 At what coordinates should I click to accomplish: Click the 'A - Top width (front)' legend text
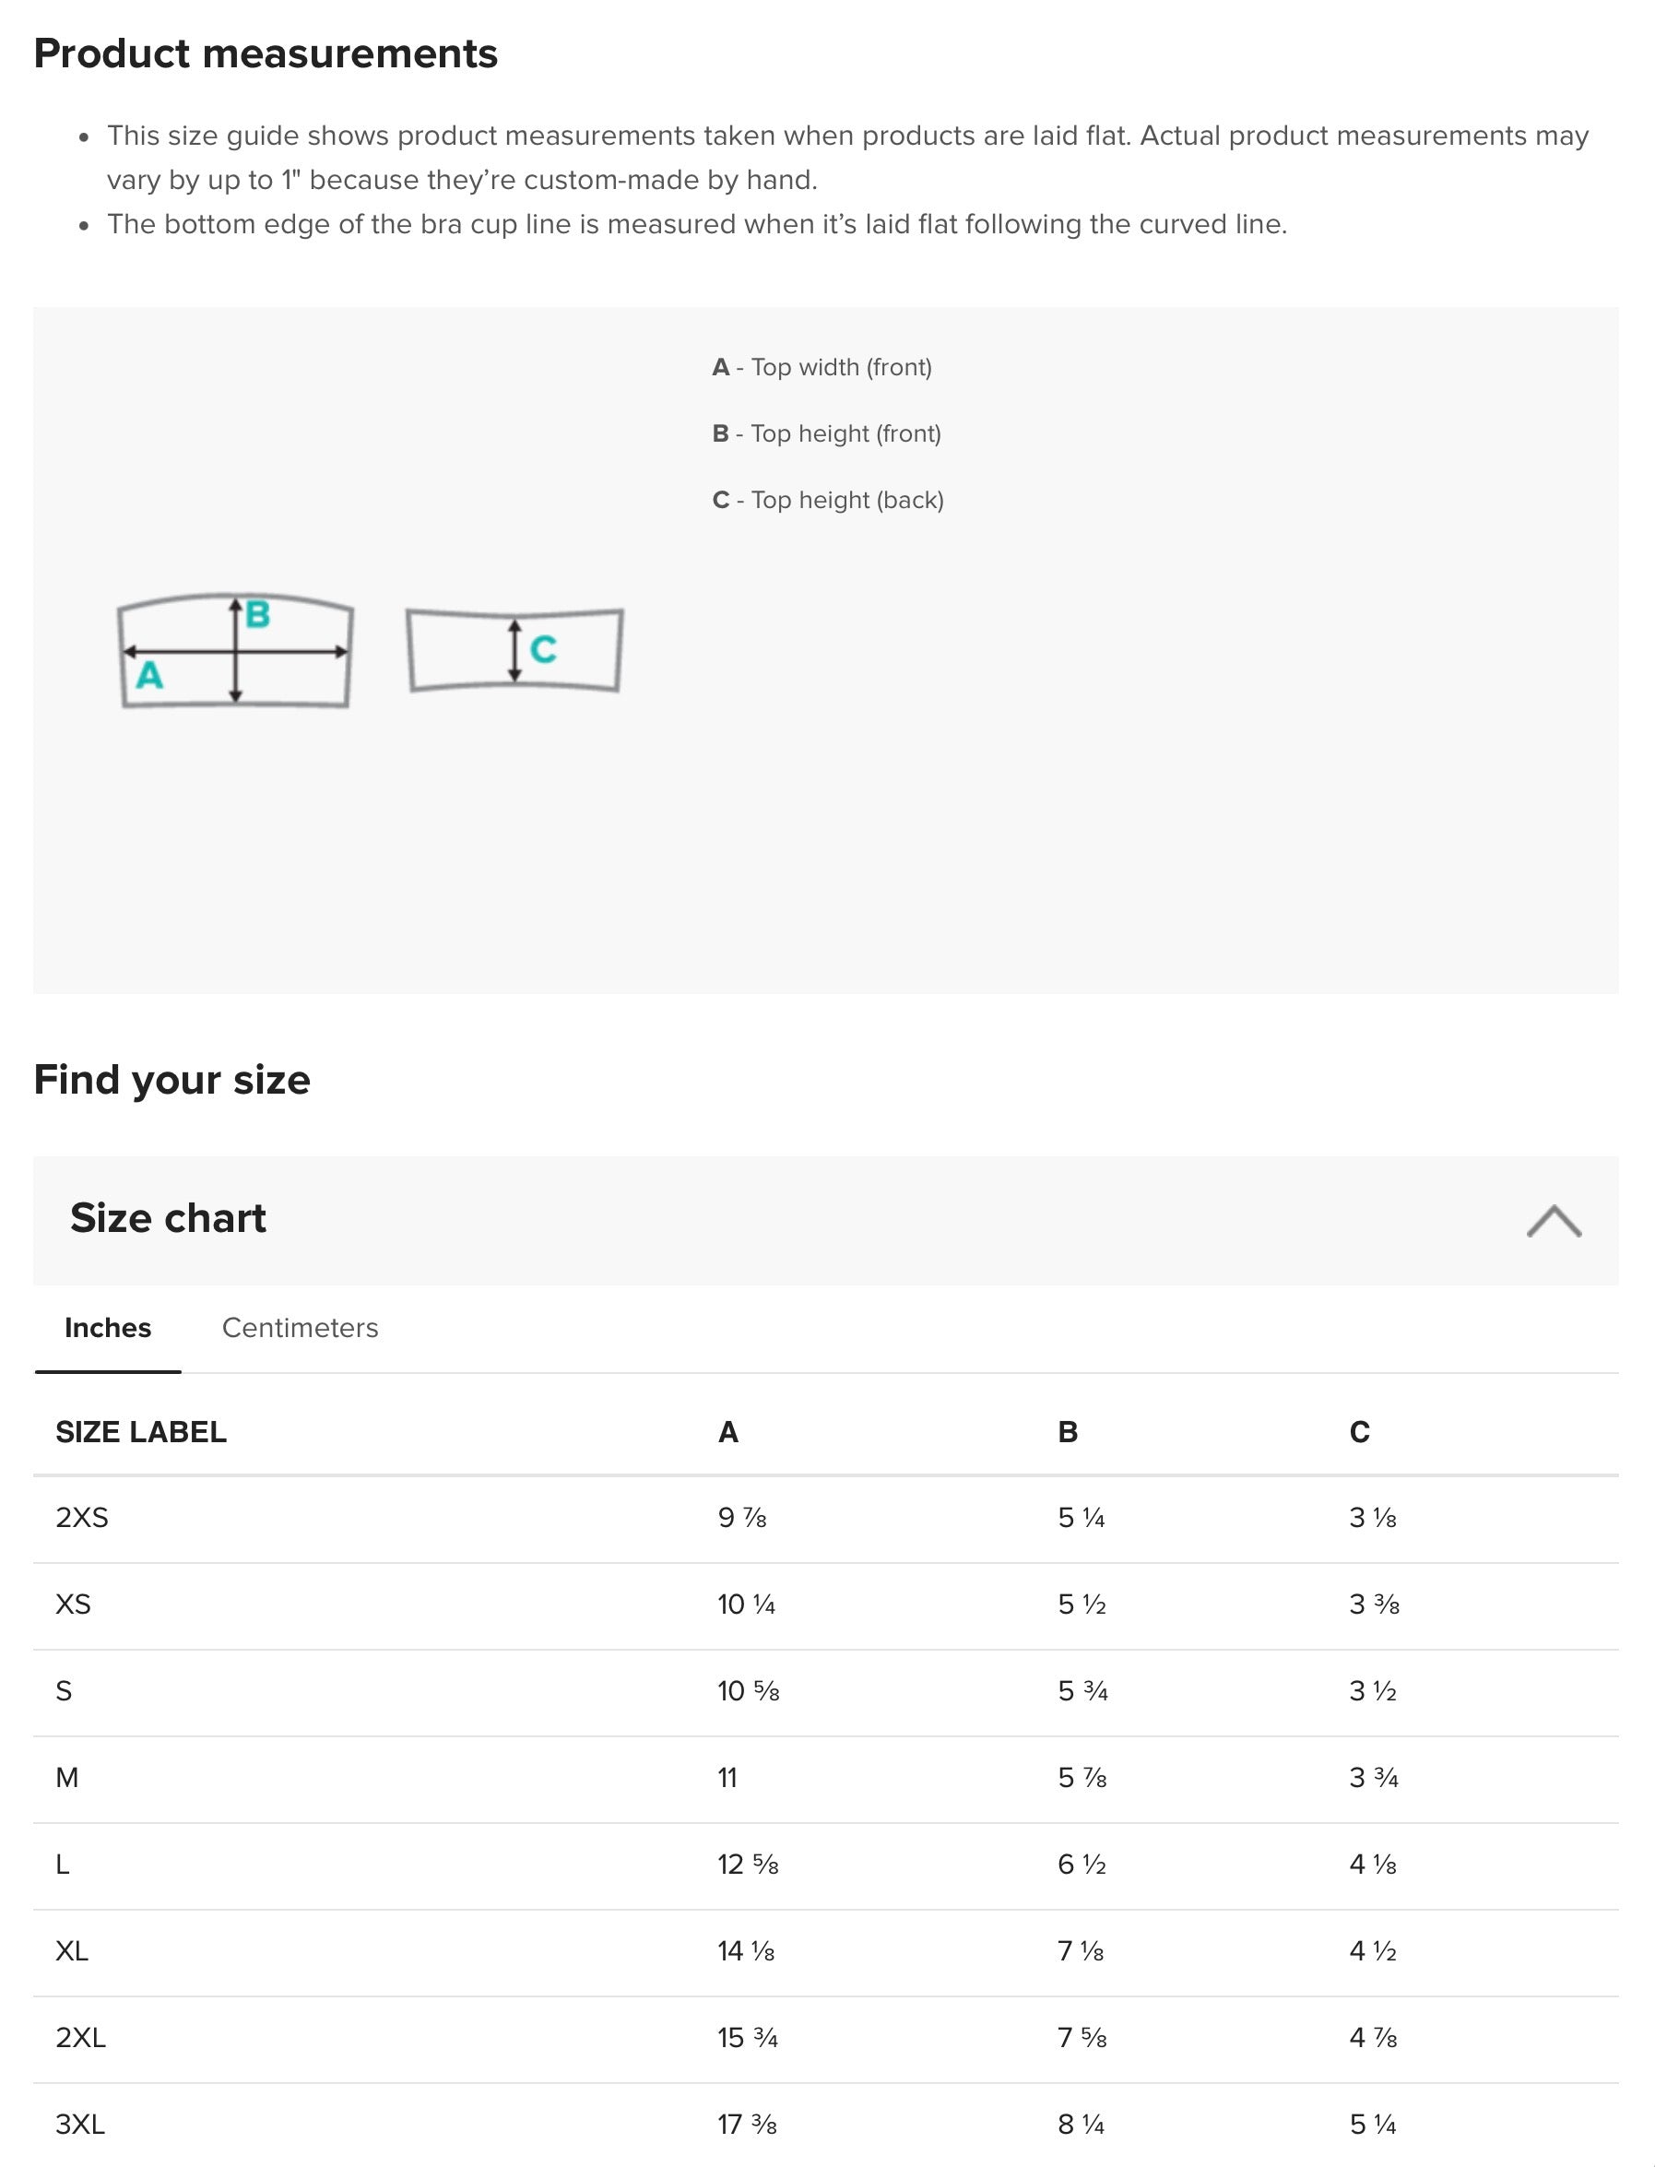tap(822, 367)
